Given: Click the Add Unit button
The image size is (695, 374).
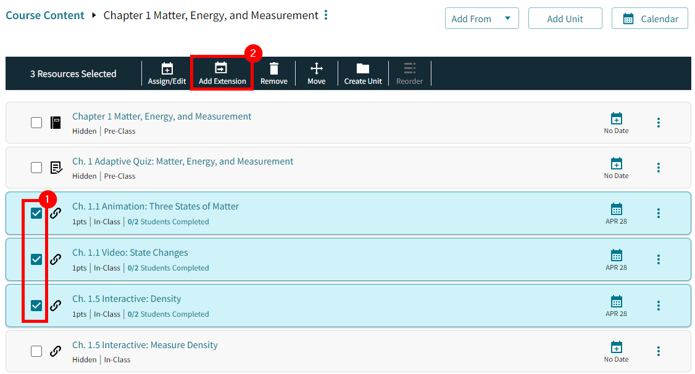Looking at the screenshot, I should click(x=565, y=18).
